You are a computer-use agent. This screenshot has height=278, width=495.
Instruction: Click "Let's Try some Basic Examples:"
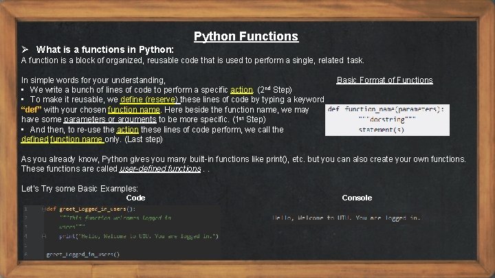80,189
